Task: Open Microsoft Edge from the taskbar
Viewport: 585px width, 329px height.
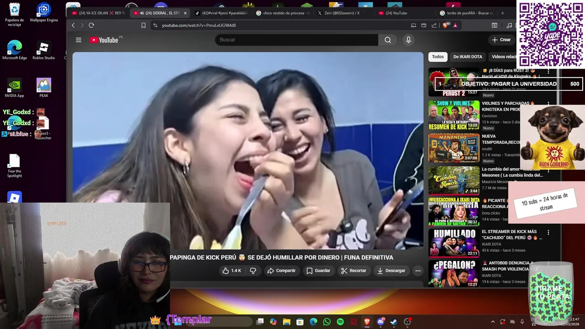Action: pos(314,322)
